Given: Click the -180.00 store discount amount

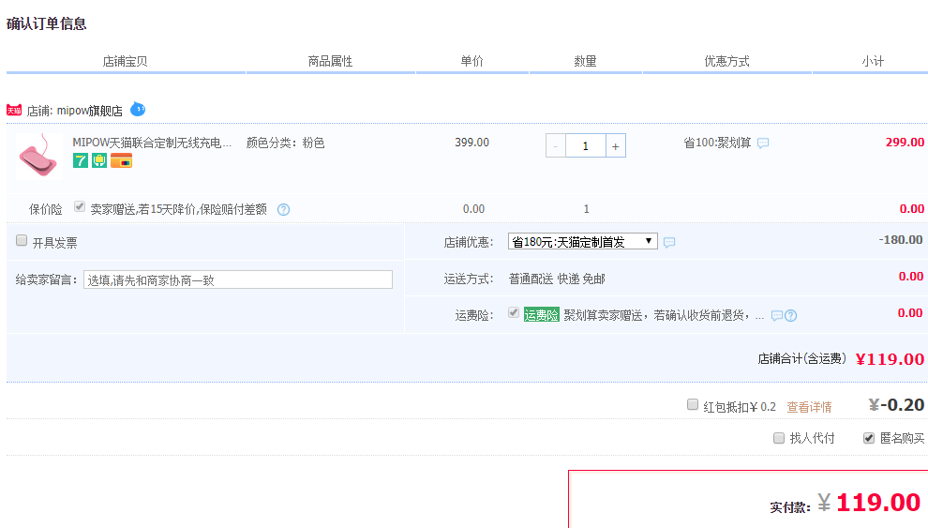Looking at the screenshot, I should coord(901,240).
